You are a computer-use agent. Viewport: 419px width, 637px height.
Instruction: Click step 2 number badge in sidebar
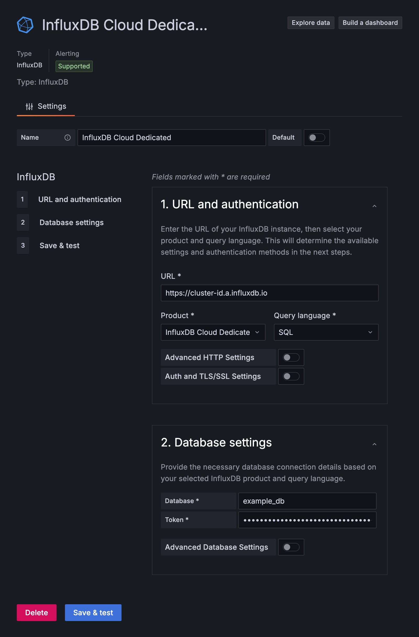point(23,222)
